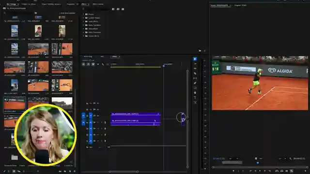
Task: Expand the Video Effects folder
Action: (x=83, y=29)
